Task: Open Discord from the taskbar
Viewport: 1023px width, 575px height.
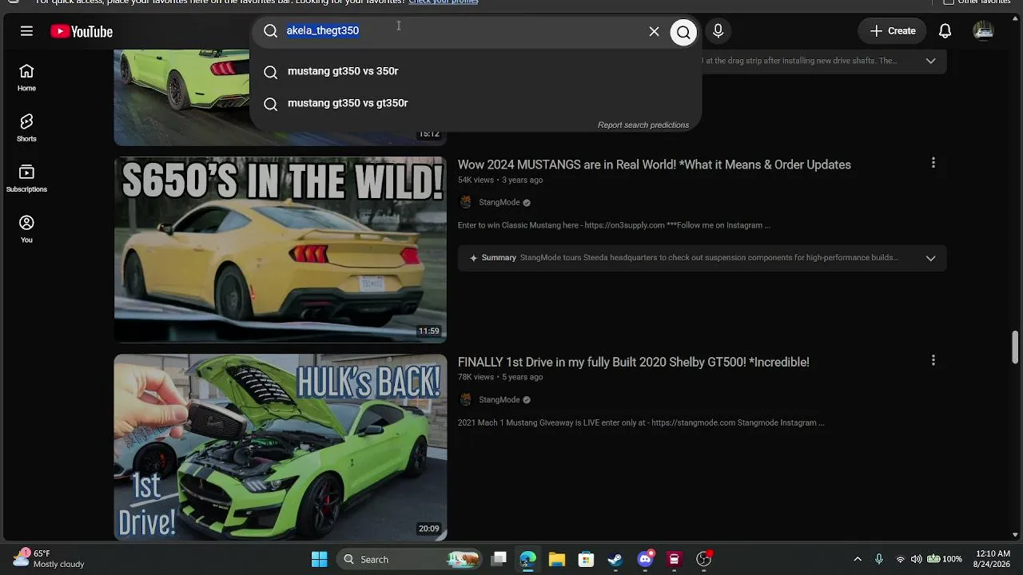Action: tap(645, 559)
